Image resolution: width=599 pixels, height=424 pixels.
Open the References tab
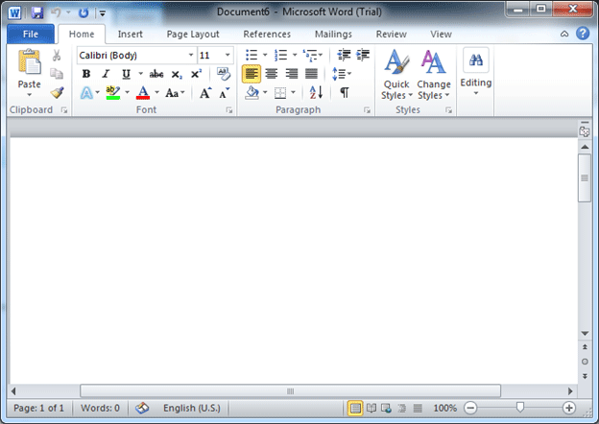tap(267, 34)
